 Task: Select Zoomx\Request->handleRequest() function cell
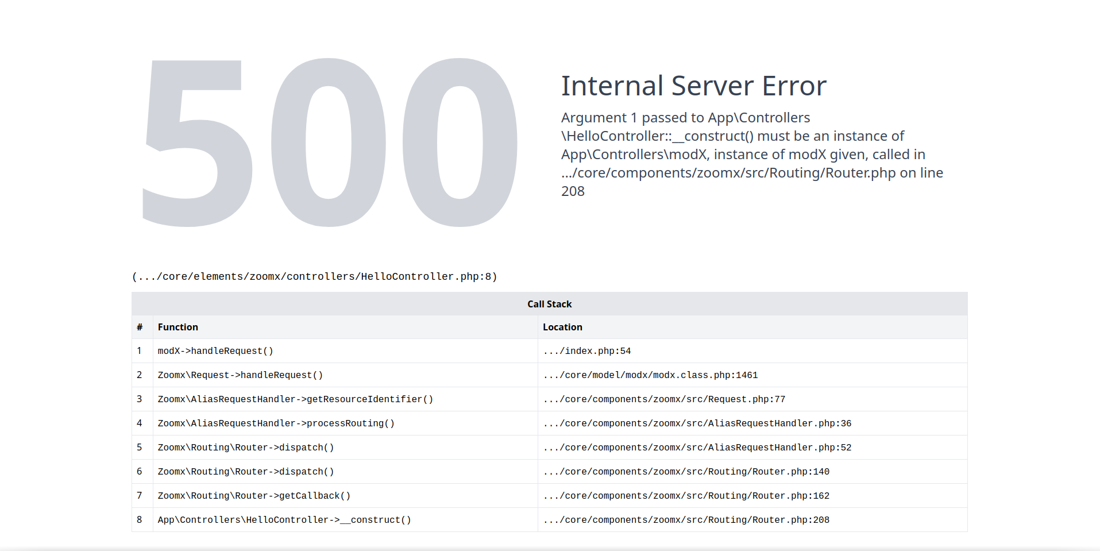pyautogui.click(x=345, y=375)
